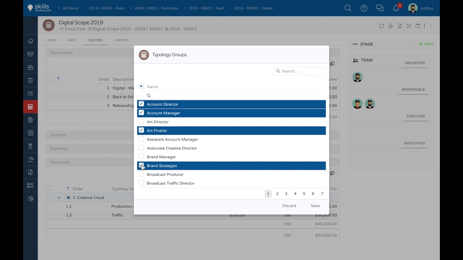Click the export document icon

coord(400,26)
